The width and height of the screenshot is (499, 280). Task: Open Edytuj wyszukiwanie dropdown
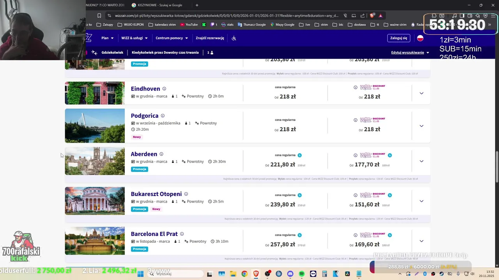[410, 52]
